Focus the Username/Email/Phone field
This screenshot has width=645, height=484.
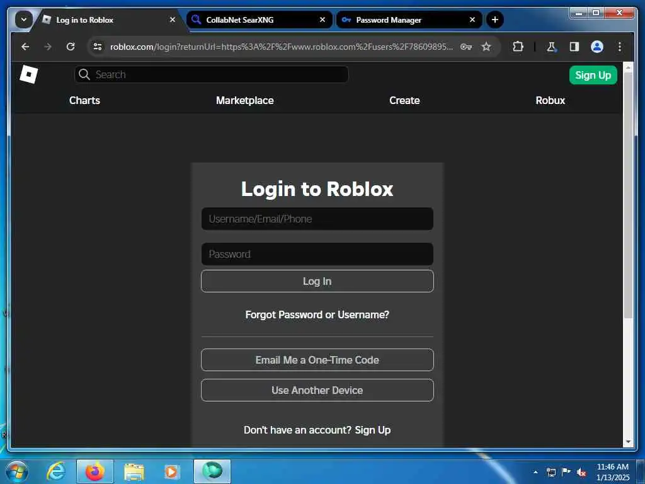point(317,219)
